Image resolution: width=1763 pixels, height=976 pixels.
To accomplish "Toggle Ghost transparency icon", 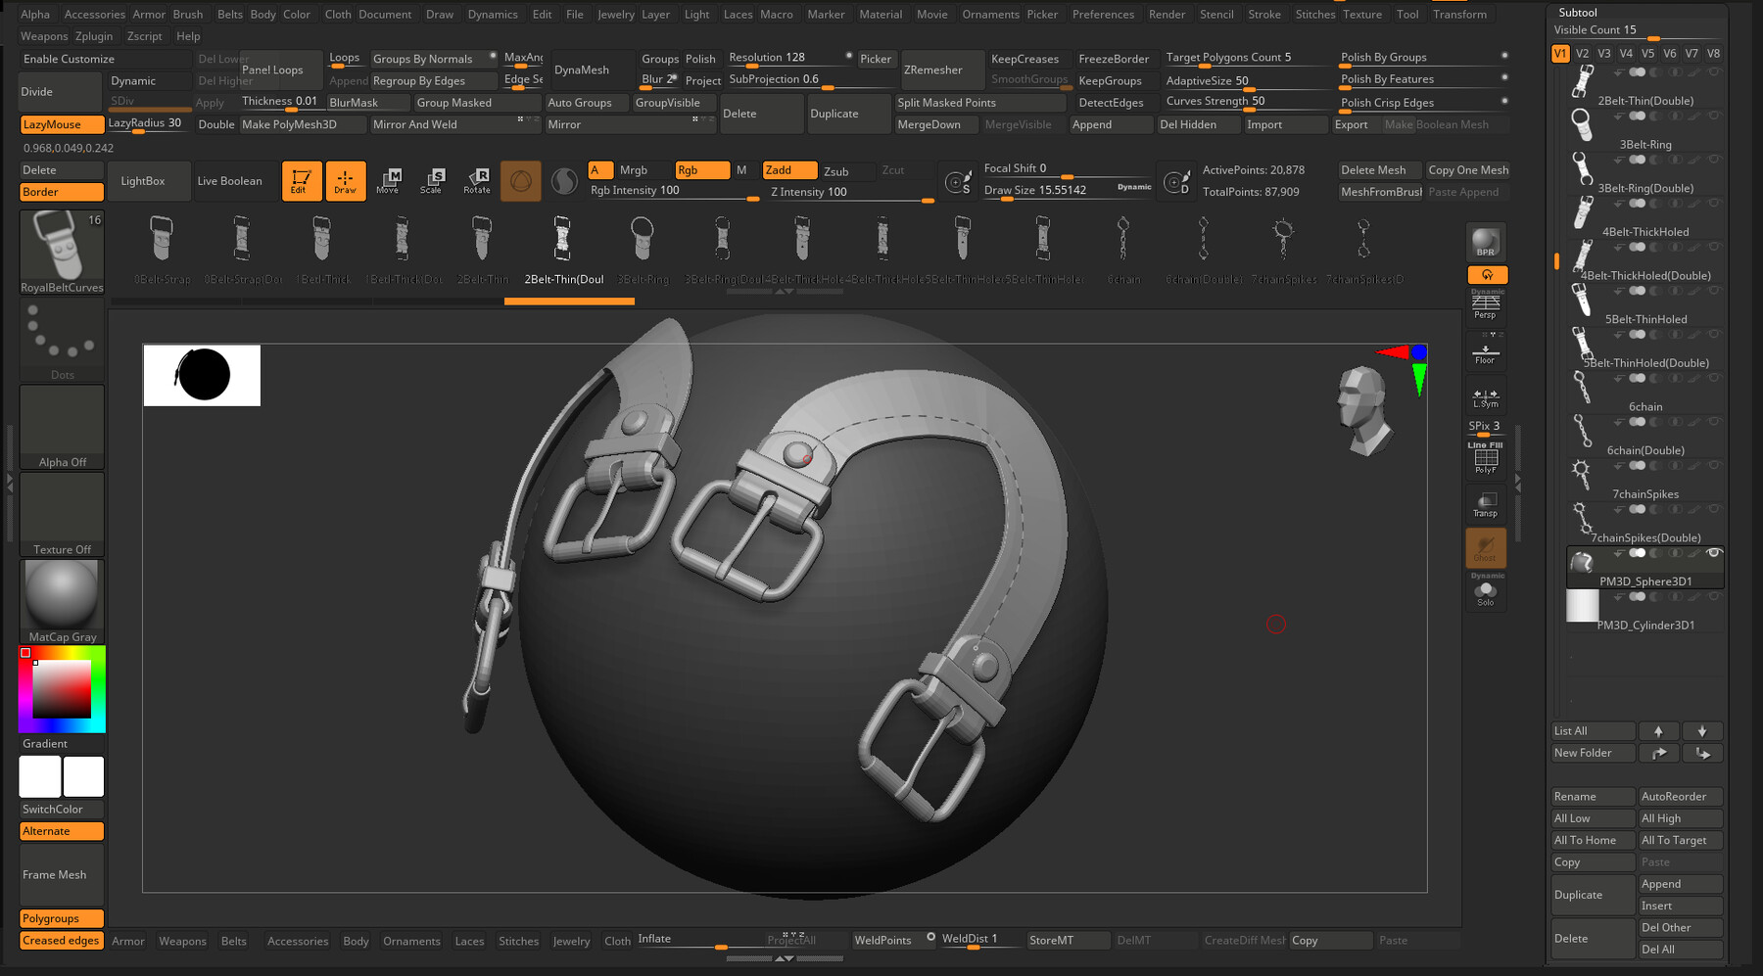I will (1486, 548).
